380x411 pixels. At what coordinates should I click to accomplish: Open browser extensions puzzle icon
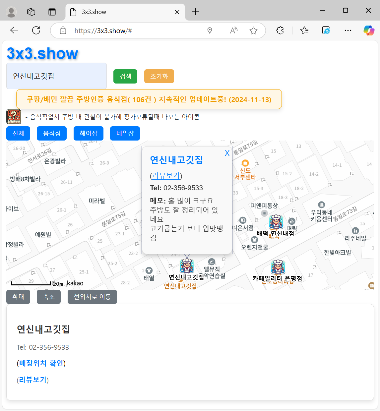(280, 30)
